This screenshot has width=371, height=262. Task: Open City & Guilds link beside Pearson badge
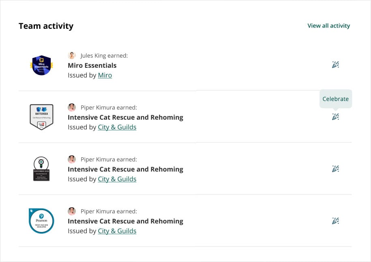point(117,231)
